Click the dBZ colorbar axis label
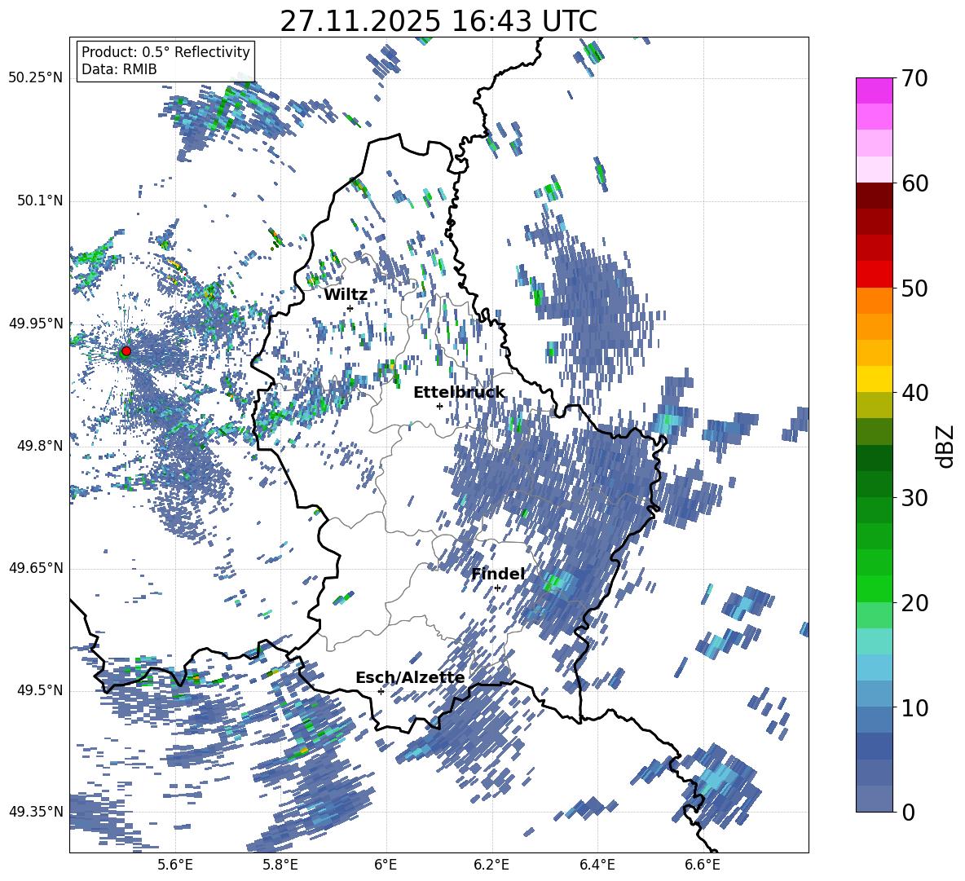Screen dimensions: 965x881 946,446
